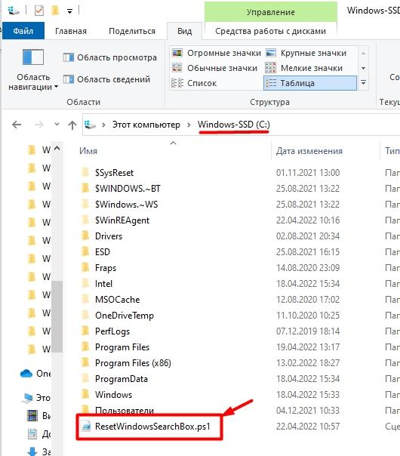Choose Крупные значки layout

[x=306, y=53]
